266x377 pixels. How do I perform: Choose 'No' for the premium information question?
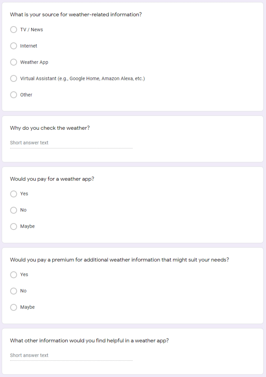(x=14, y=291)
